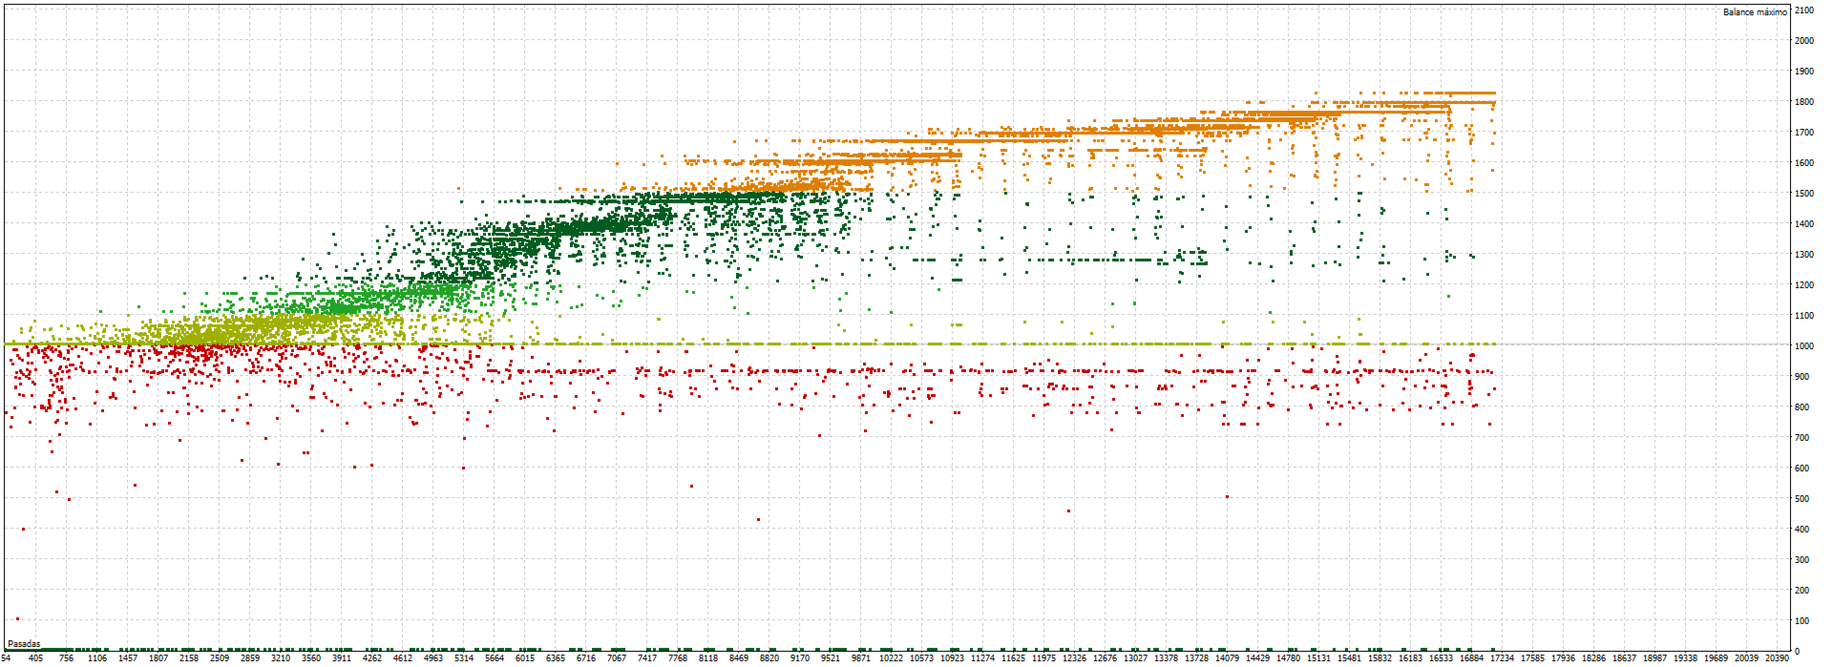The image size is (1833, 667).
Task: Click the 500 tick on the balance axis
Action: pyautogui.click(x=1801, y=499)
